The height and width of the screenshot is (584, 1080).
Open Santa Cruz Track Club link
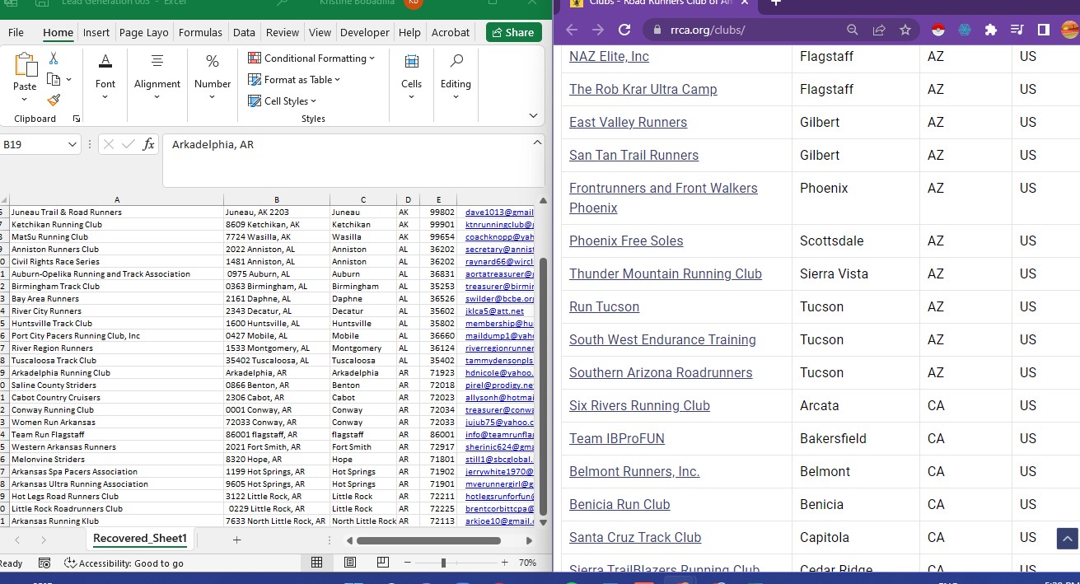click(x=635, y=537)
